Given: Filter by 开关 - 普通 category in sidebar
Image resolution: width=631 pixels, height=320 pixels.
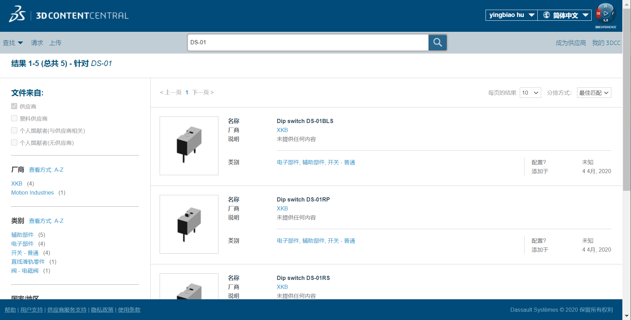Looking at the screenshot, I should (x=25, y=253).
